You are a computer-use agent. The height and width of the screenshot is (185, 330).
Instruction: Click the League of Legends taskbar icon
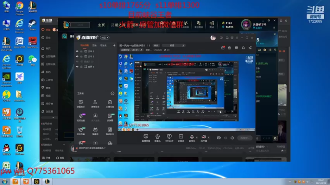47,181
